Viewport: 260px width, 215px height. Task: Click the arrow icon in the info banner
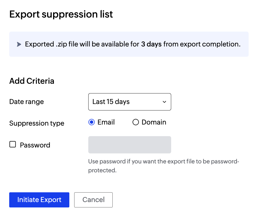19,44
